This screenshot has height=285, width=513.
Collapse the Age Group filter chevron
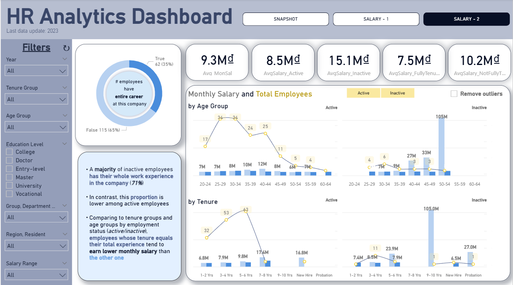[x=65, y=115]
